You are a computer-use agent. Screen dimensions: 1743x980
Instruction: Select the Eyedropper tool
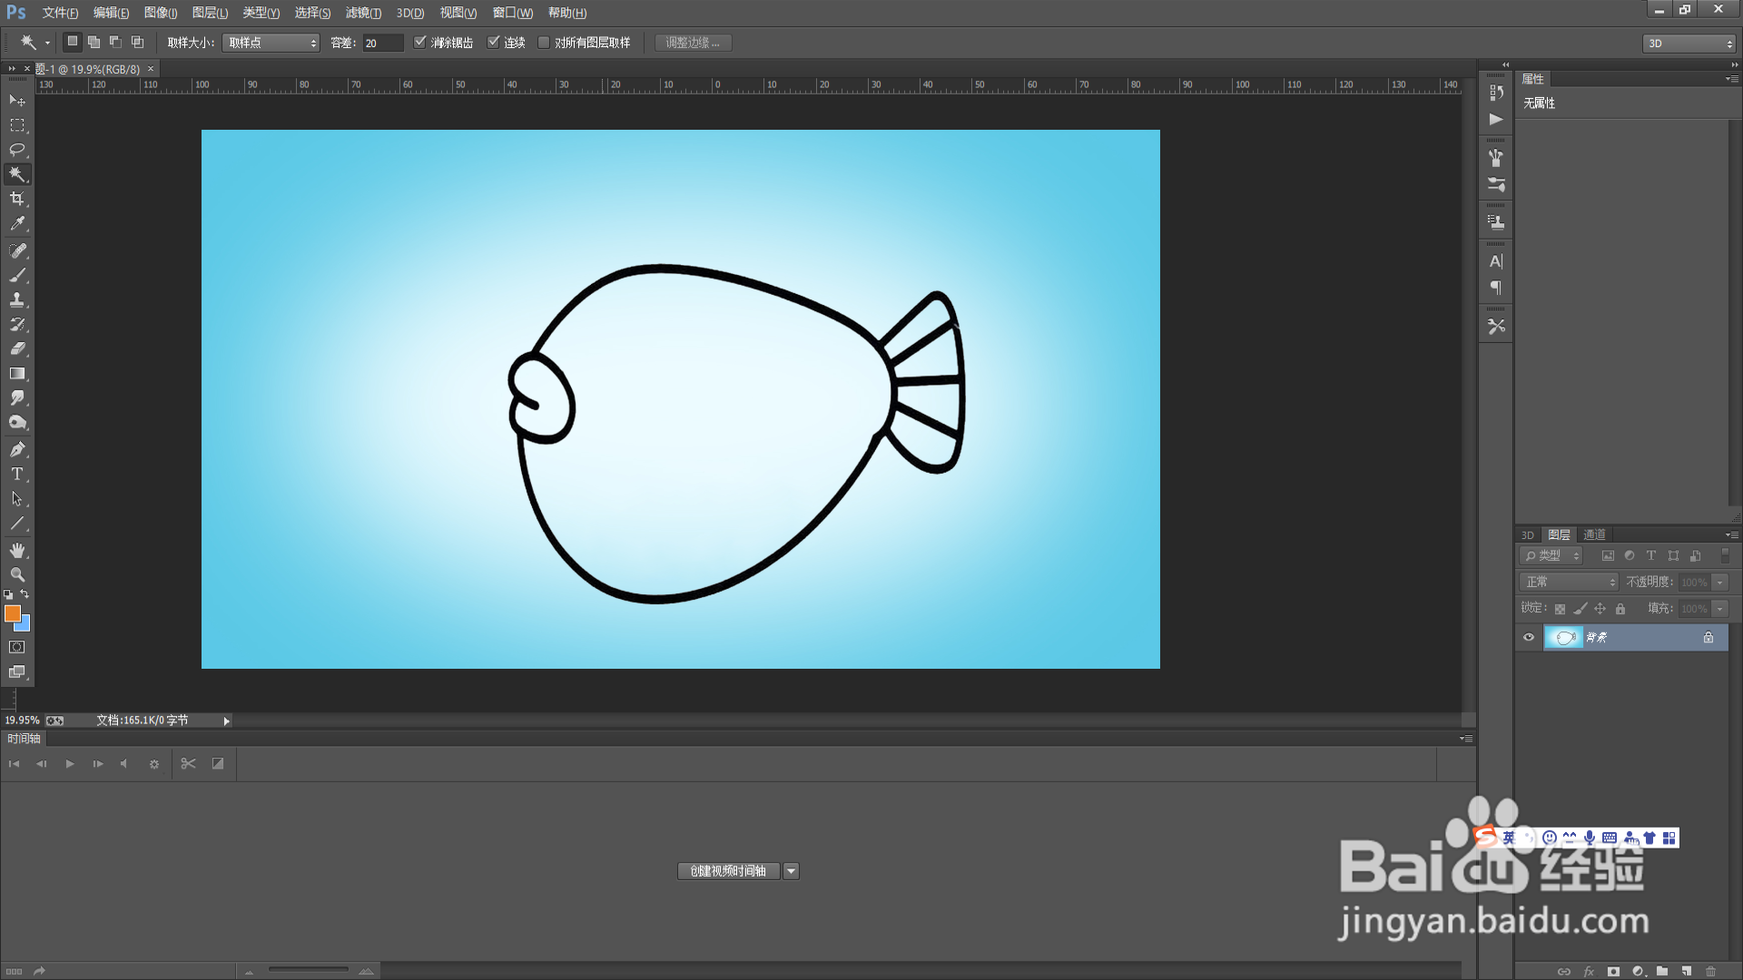click(17, 223)
